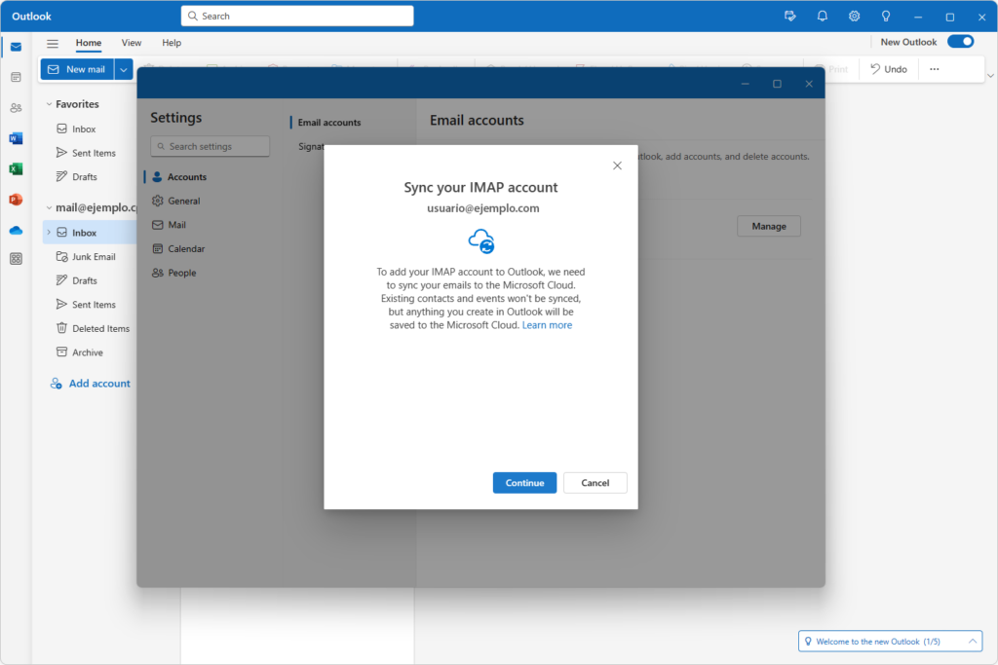Click Cancel in the sync dialog
The width and height of the screenshot is (998, 665).
(595, 483)
